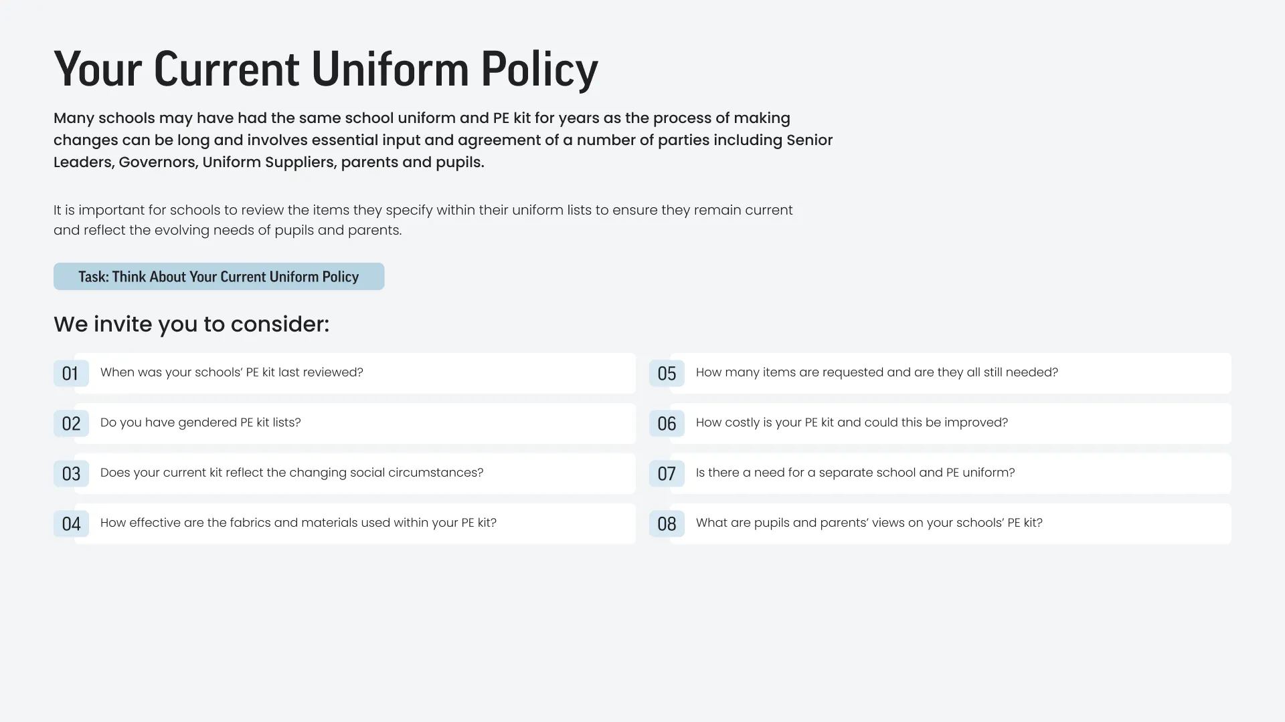Click the 08 number badge

point(667,524)
